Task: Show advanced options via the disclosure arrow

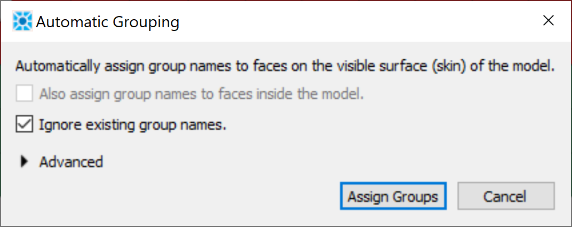Action: coord(24,161)
